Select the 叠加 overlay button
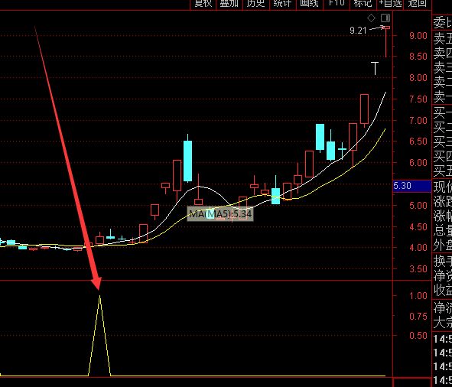This screenshot has height=387, width=452. (229, 4)
